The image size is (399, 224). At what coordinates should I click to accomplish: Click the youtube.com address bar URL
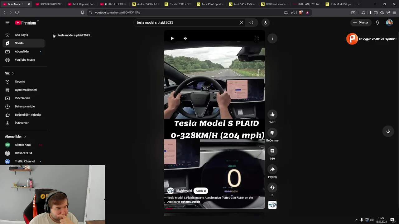coord(118,12)
